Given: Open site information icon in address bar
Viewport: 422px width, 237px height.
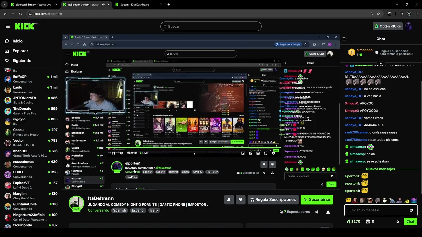Looking at the screenshot, I should coord(30,14).
